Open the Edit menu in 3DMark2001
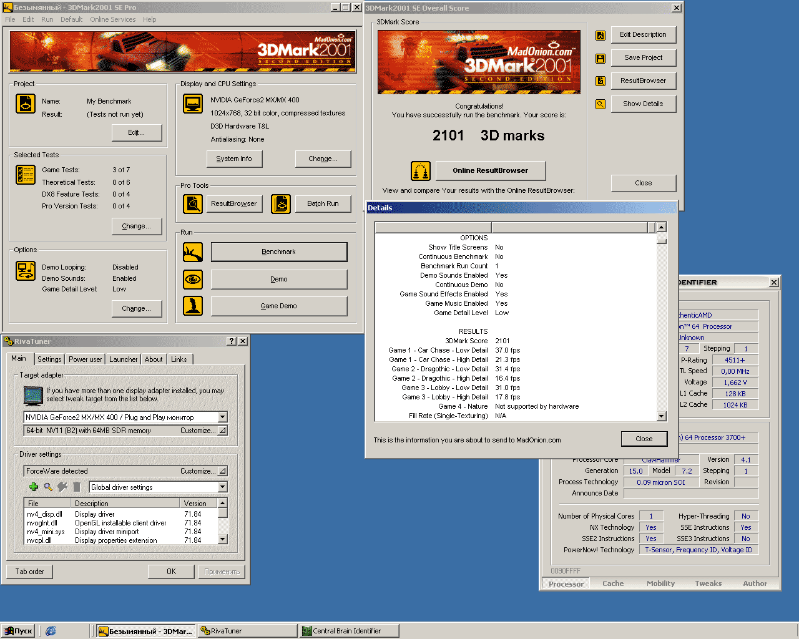 click(28, 19)
